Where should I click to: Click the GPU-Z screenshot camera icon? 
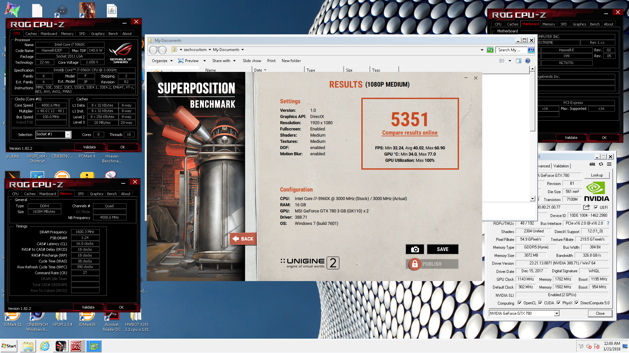[x=592, y=164]
